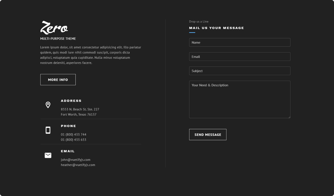This screenshot has width=334, height=196.
Task: Select the Fort Worth, Texas 76137 line
Action: point(79,114)
